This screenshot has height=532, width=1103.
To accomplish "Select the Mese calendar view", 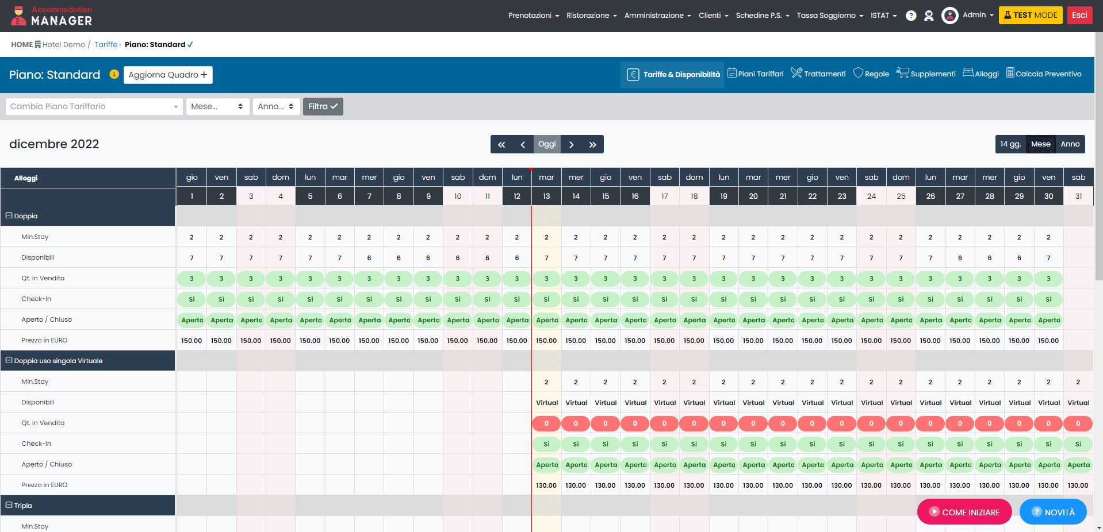I will (1040, 144).
